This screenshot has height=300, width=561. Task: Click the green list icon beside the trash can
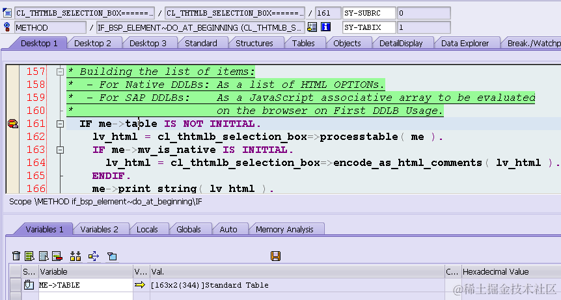tap(29, 256)
